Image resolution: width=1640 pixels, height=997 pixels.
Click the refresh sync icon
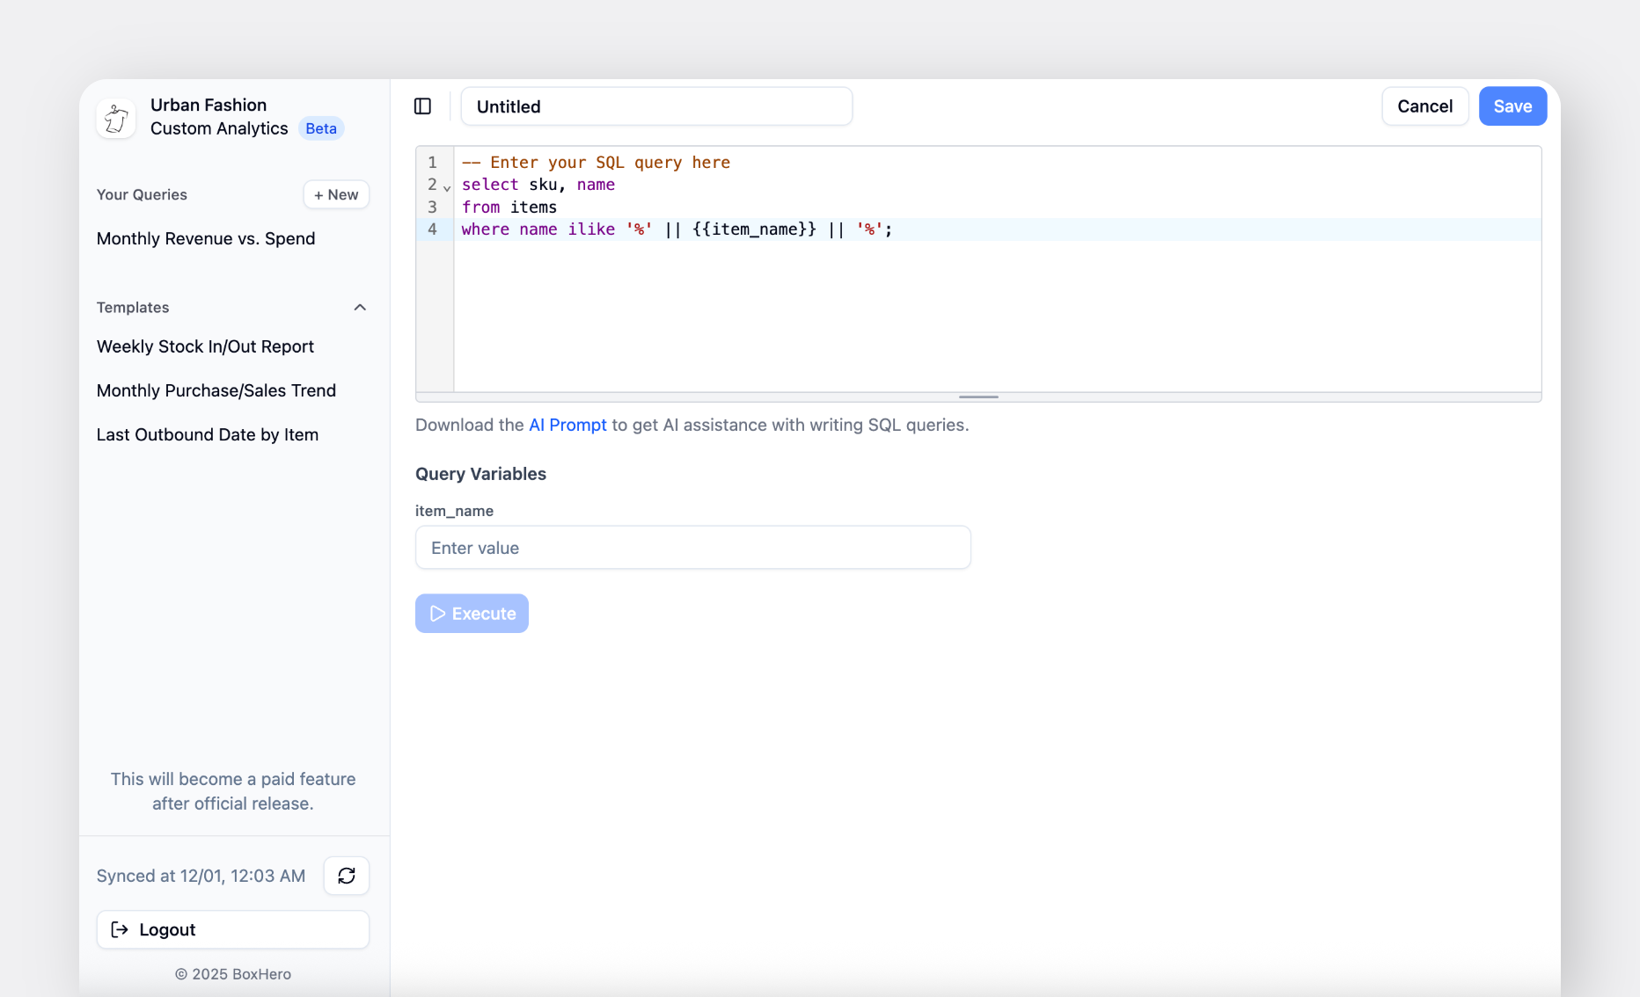click(347, 876)
